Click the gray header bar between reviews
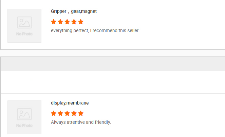Viewport: 225px width, 137px height. [113, 64]
